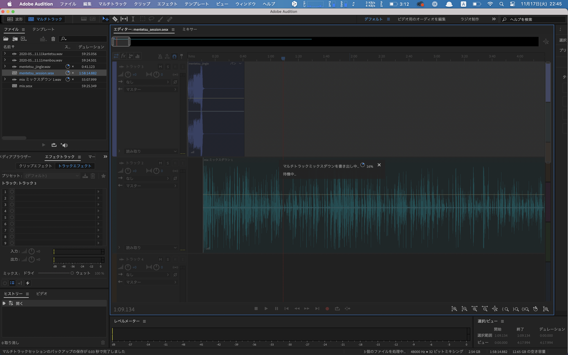Click Auto-play speaker icon in Files panel
The image size is (568, 355).
[x=64, y=145]
